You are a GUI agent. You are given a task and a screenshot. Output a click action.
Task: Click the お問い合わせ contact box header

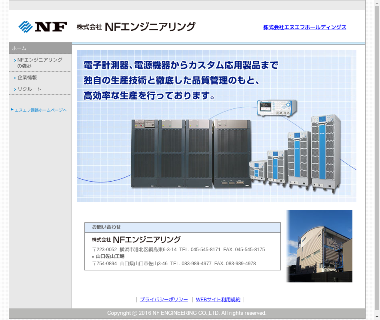point(182,227)
